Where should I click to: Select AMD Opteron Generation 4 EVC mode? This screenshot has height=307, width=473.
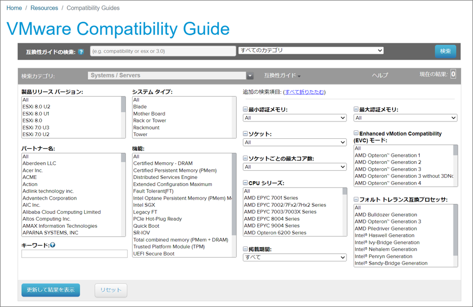click(x=388, y=183)
